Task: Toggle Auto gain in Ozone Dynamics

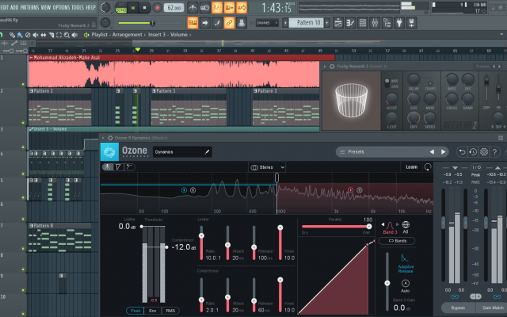Action: [406, 286]
